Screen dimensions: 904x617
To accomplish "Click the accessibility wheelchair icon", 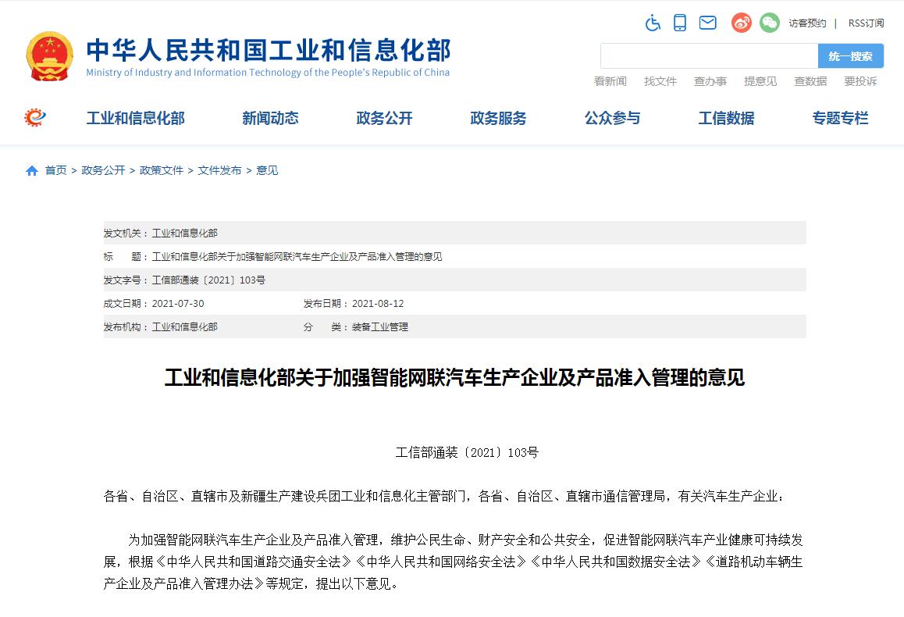I will [x=653, y=23].
